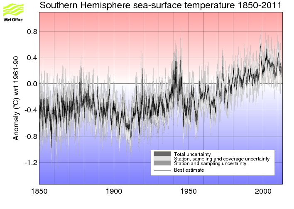This screenshot has height=209, width=294.
Task: Click the -0.8 y-axis tick label
Action: pos(31,136)
